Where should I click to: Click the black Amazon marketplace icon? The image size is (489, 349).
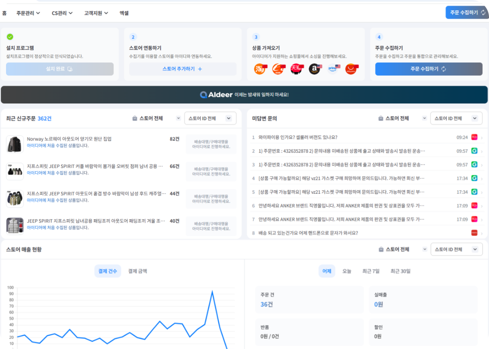(x=315, y=69)
